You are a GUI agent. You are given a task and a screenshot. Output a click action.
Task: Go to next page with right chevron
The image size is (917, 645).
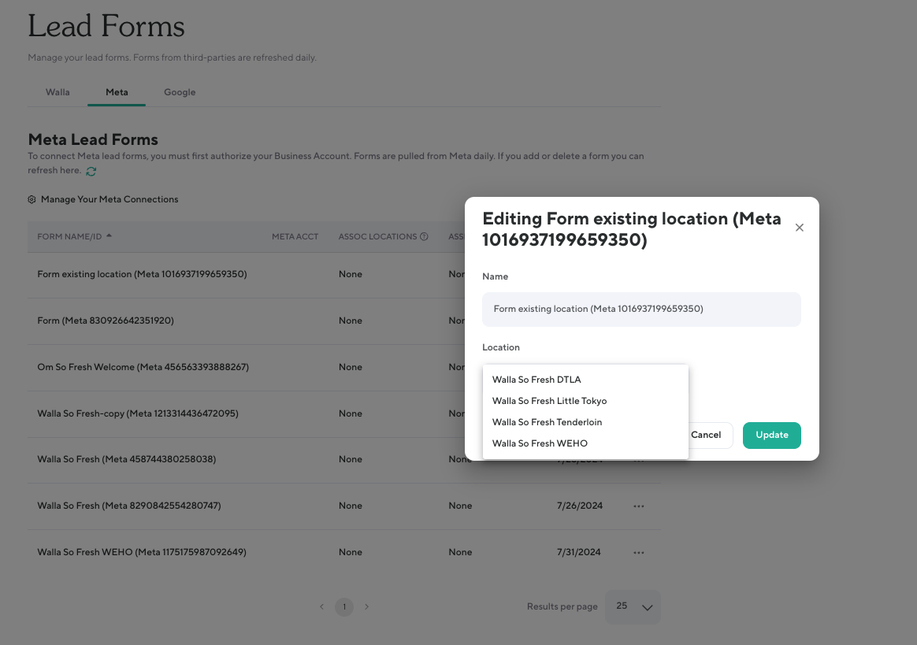point(366,606)
